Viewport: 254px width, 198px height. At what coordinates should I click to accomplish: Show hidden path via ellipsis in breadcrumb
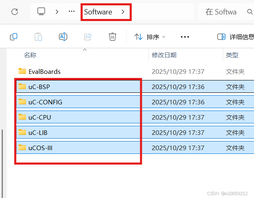pyautogui.click(x=72, y=11)
